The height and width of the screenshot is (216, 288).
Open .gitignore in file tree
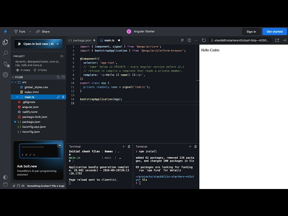(29, 102)
